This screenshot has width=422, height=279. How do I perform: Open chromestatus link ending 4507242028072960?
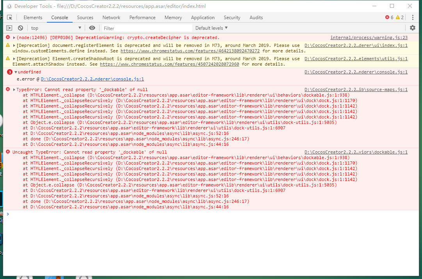tap(169, 64)
